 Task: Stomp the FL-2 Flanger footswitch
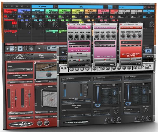(105, 64)
